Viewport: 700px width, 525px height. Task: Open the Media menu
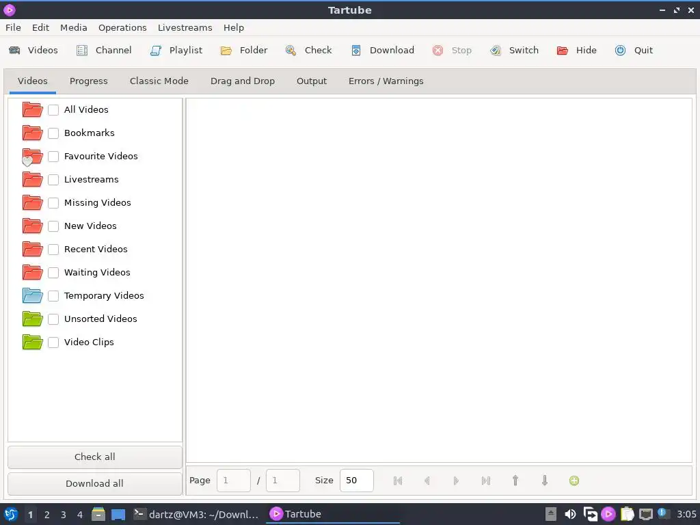(x=74, y=27)
